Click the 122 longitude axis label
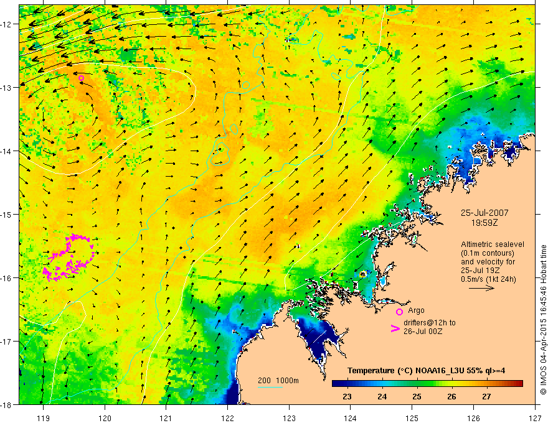Image resolution: width=548 pixels, height=423 pixels. [x=227, y=419]
